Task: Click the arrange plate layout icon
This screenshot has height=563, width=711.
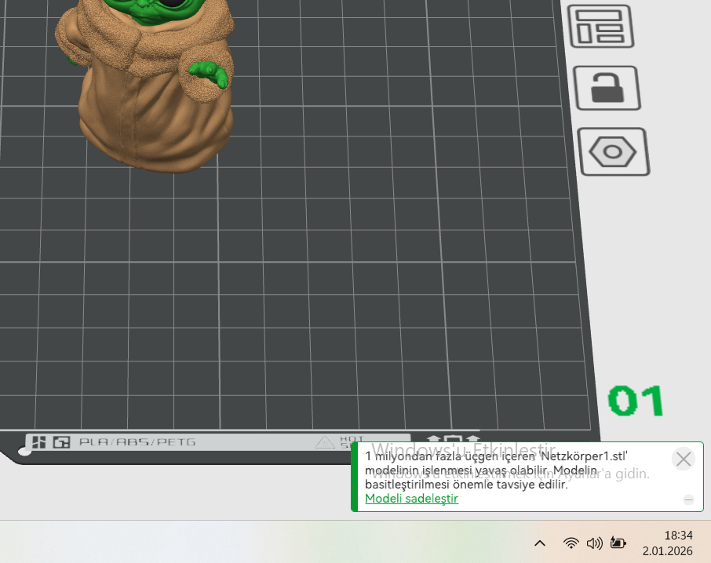Action: point(600,27)
